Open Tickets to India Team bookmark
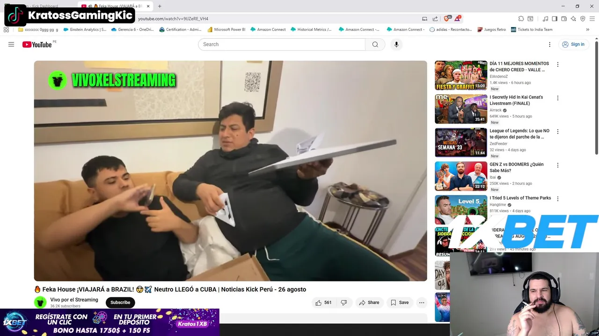Screen dimensions: 599x336 [x=532, y=29]
